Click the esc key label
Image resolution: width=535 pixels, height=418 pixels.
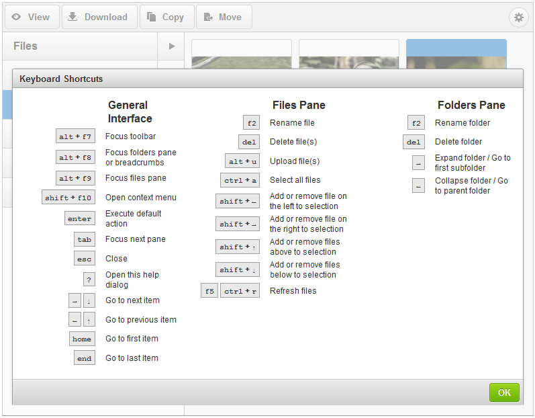tap(85, 259)
